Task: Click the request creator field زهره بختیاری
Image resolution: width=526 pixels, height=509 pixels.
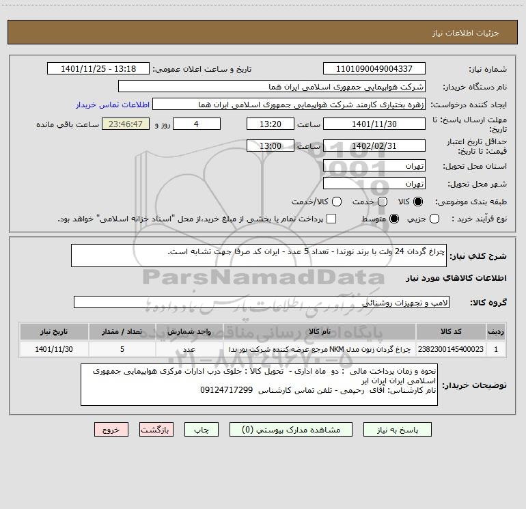Action: (289, 104)
